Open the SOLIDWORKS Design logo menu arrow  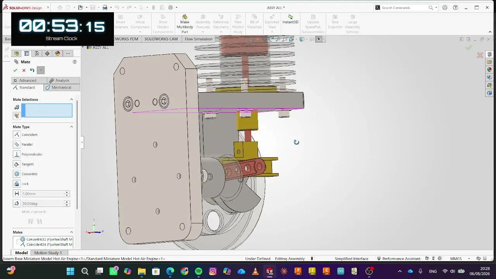point(48,8)
